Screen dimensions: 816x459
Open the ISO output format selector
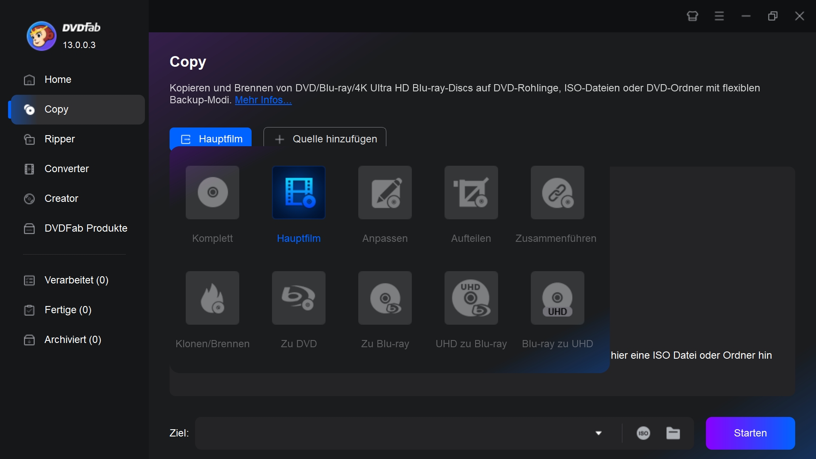643,433
